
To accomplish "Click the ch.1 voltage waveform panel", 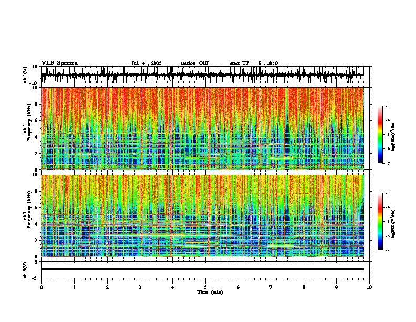I will coord(205,75).
